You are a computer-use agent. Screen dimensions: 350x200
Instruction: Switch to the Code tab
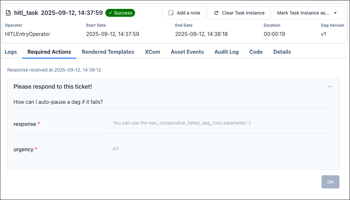click(256, 52)
